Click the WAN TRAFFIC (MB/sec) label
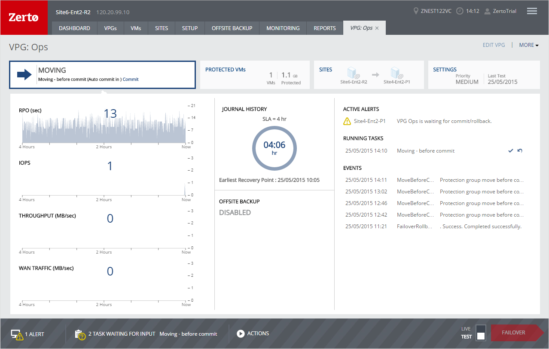Viewport: 549px width, 349px height. click(46, 268)
